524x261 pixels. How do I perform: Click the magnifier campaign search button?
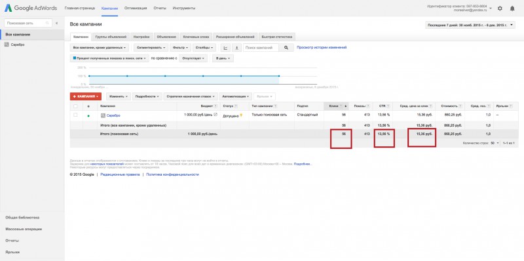tap(286, 48)
